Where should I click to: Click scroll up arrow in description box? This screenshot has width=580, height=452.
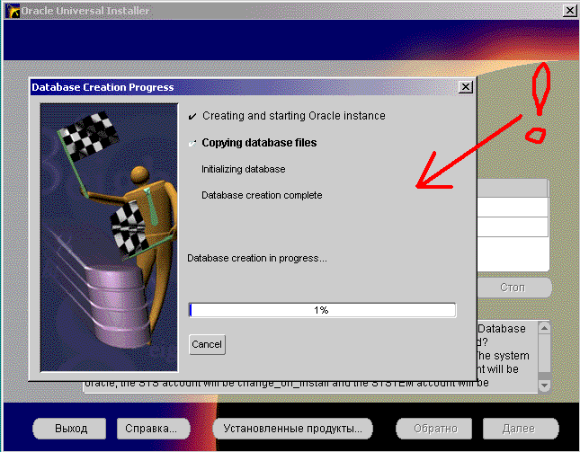pyautogui.click(x=544, y=328)
